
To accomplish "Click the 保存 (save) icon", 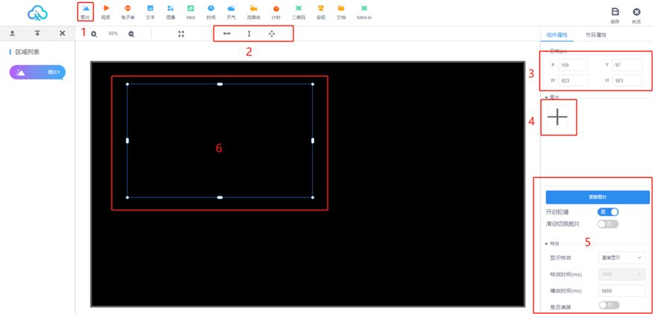I will (614, 13).
